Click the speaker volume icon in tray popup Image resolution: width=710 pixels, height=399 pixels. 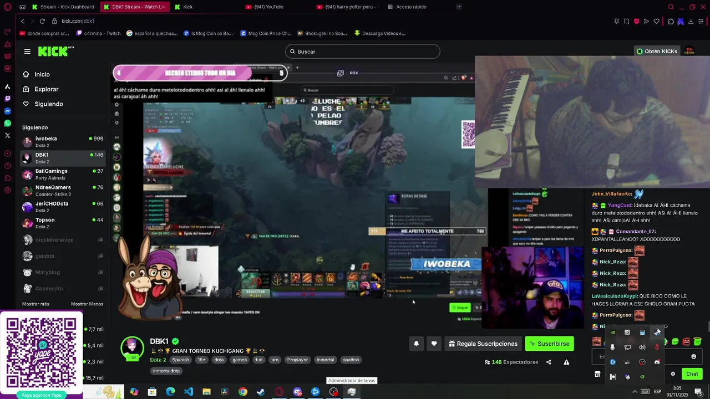(x=642, y=347)
